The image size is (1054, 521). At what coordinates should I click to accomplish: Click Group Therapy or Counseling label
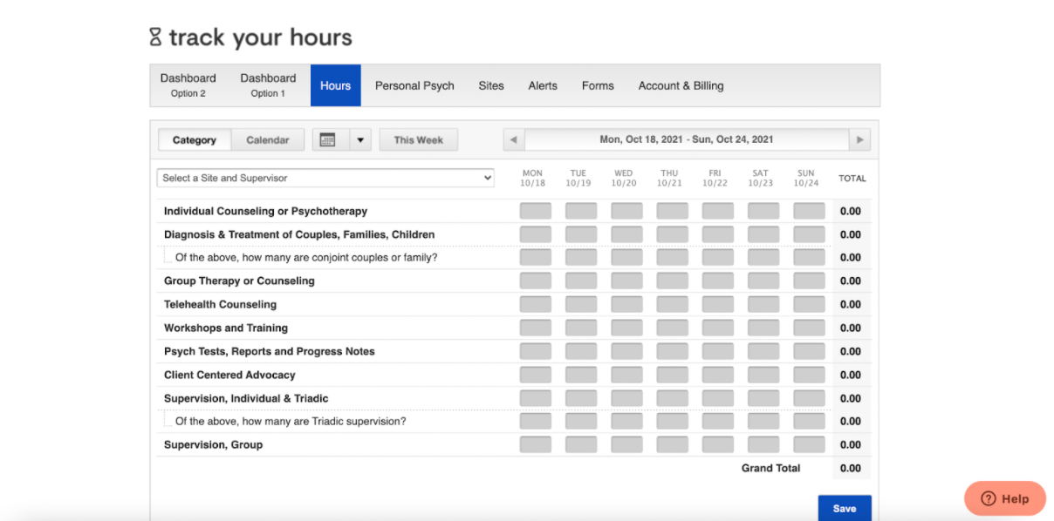point(239,281)
